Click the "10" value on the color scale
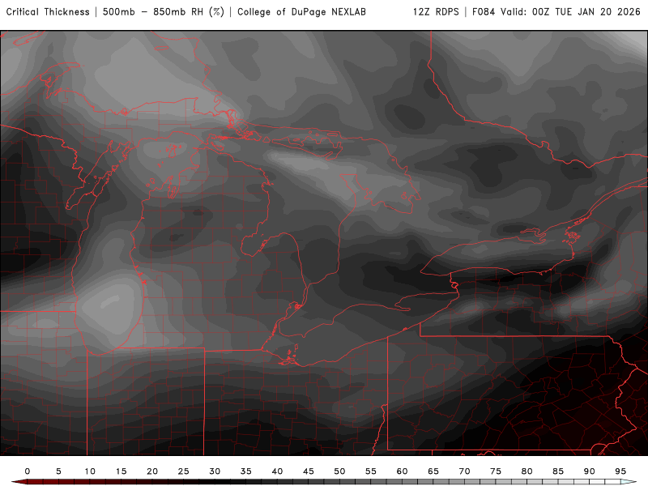Viewport: 648px width, 486px height. tap(90, 471)
